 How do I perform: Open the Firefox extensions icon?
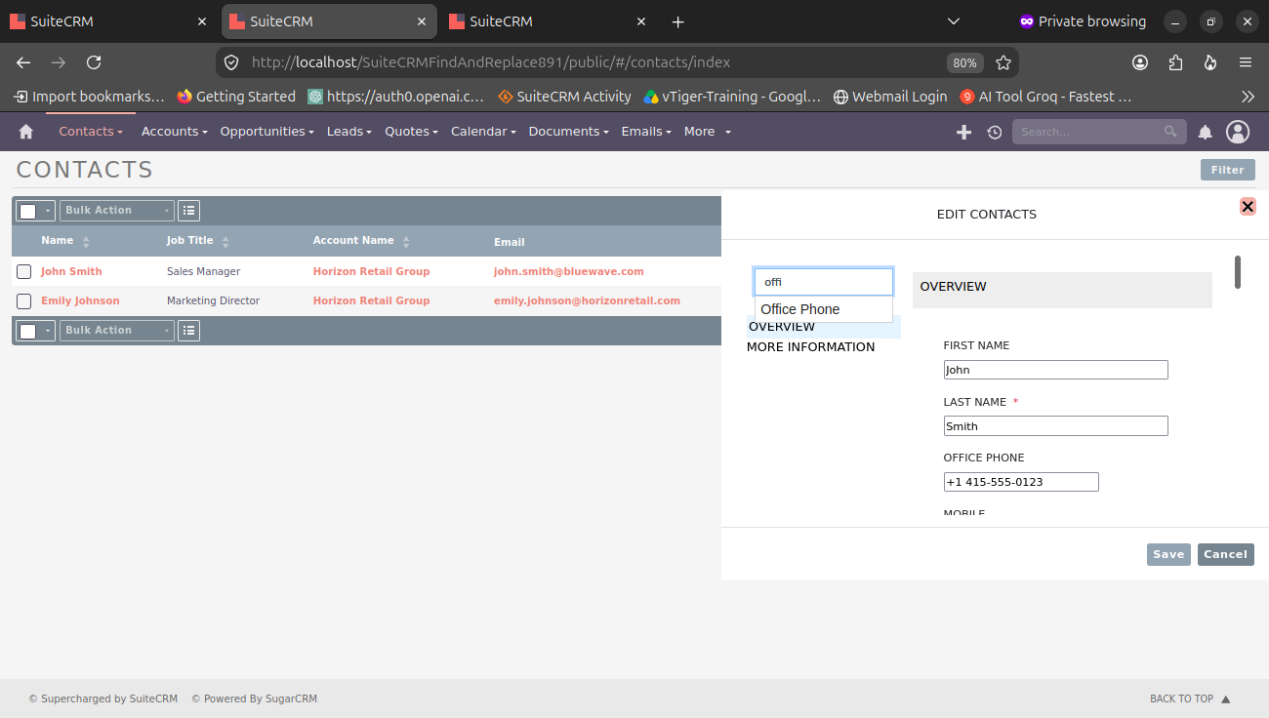point(1175,62)
